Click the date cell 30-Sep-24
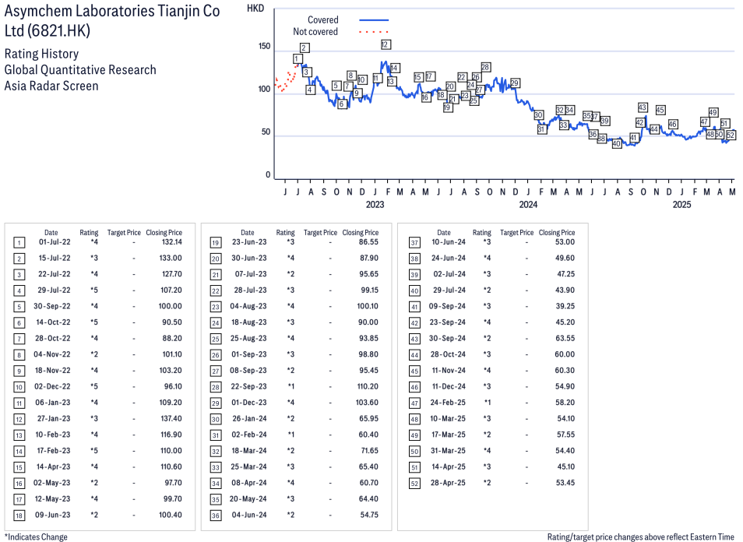The image size is (743, 542). coord(447,338)
